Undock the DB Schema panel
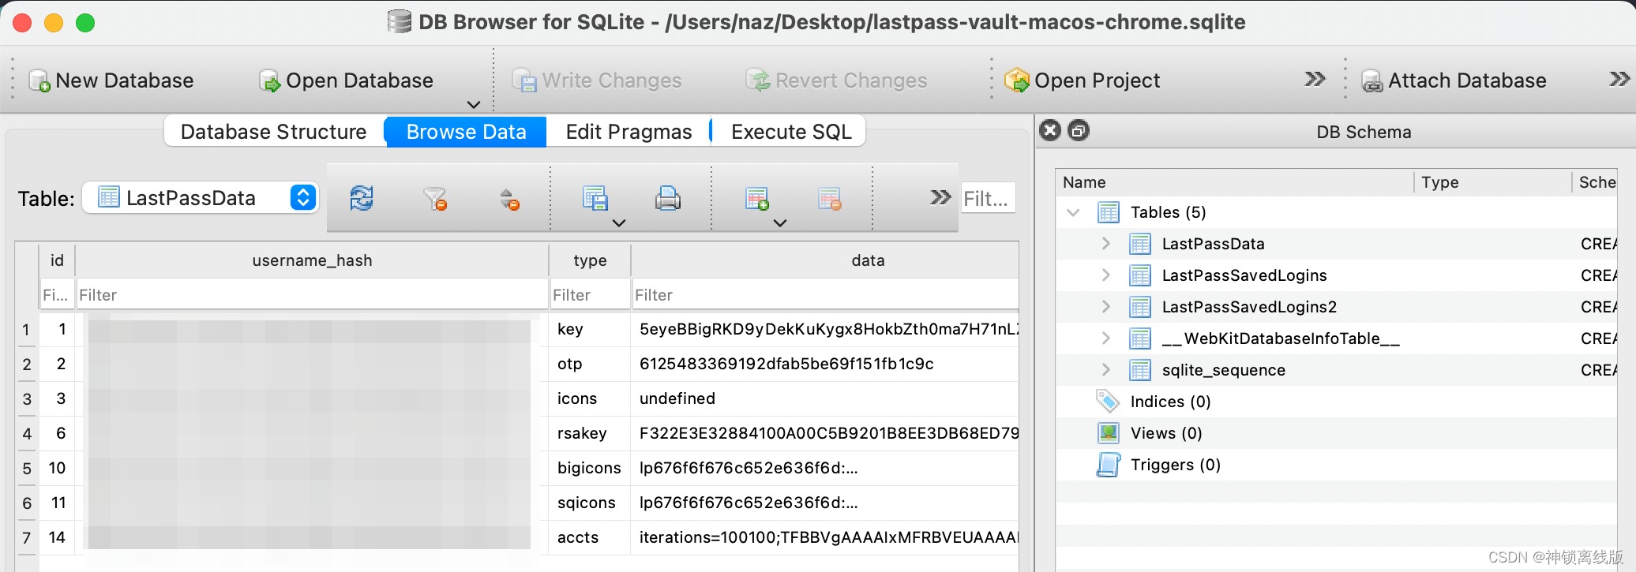This screenshot has height=572, width=1636. (x=1079, y=130)
